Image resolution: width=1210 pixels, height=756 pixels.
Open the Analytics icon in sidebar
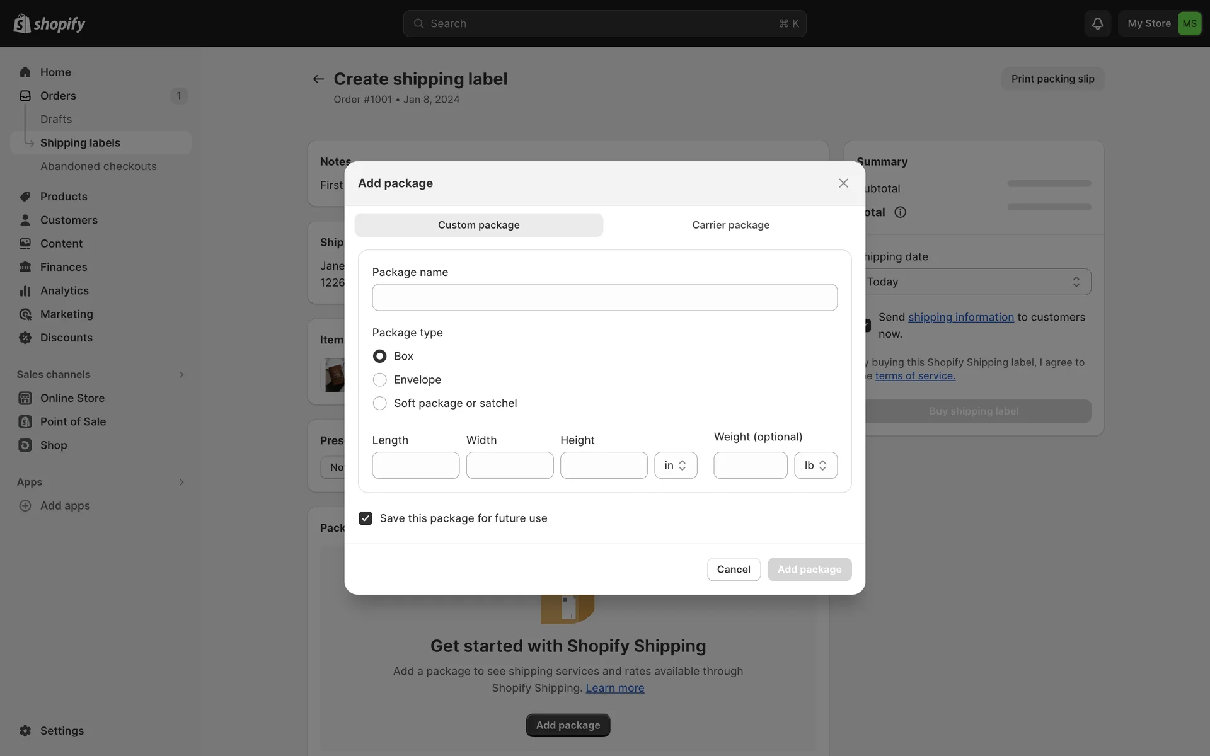(25, 290)
